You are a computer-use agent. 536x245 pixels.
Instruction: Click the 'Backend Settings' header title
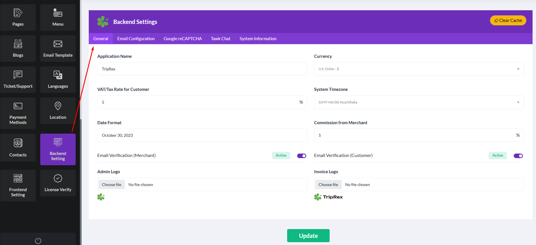point(135,22)
